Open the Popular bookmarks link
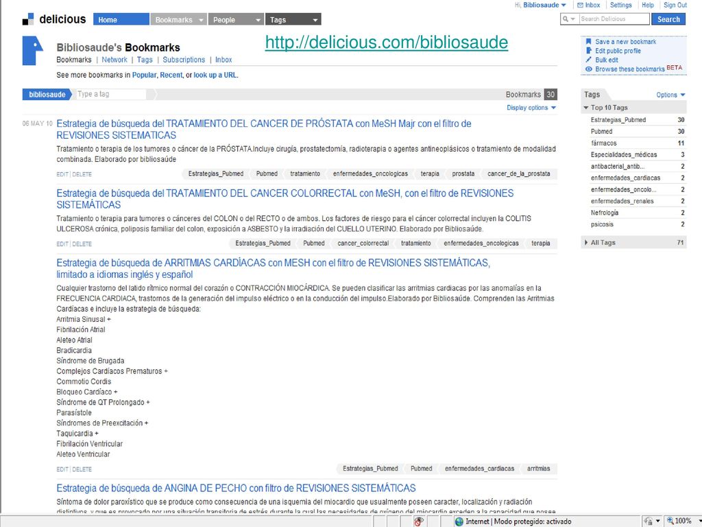 (x=144, y=75)
